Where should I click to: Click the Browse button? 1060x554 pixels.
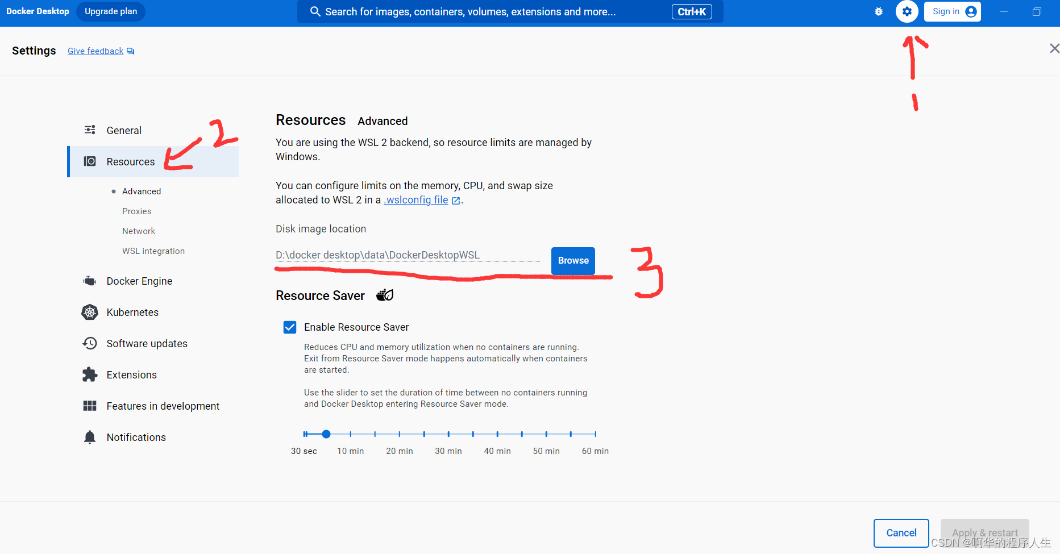pyautogui.click(x=573, y=261)
